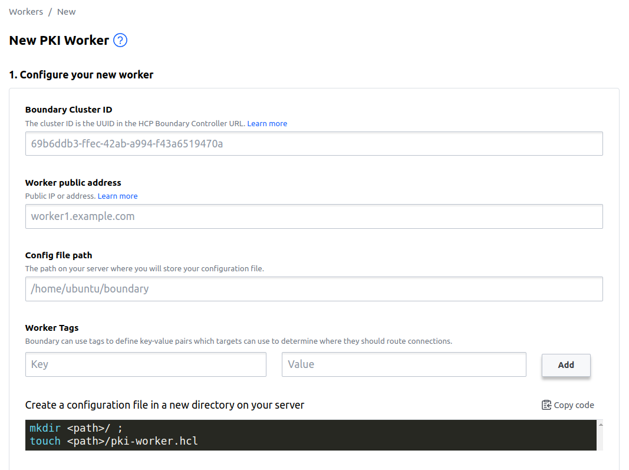Click the touch pki-worker.hcl code line
This screenshot has height=470, width=629.
(x=114, y=441)
